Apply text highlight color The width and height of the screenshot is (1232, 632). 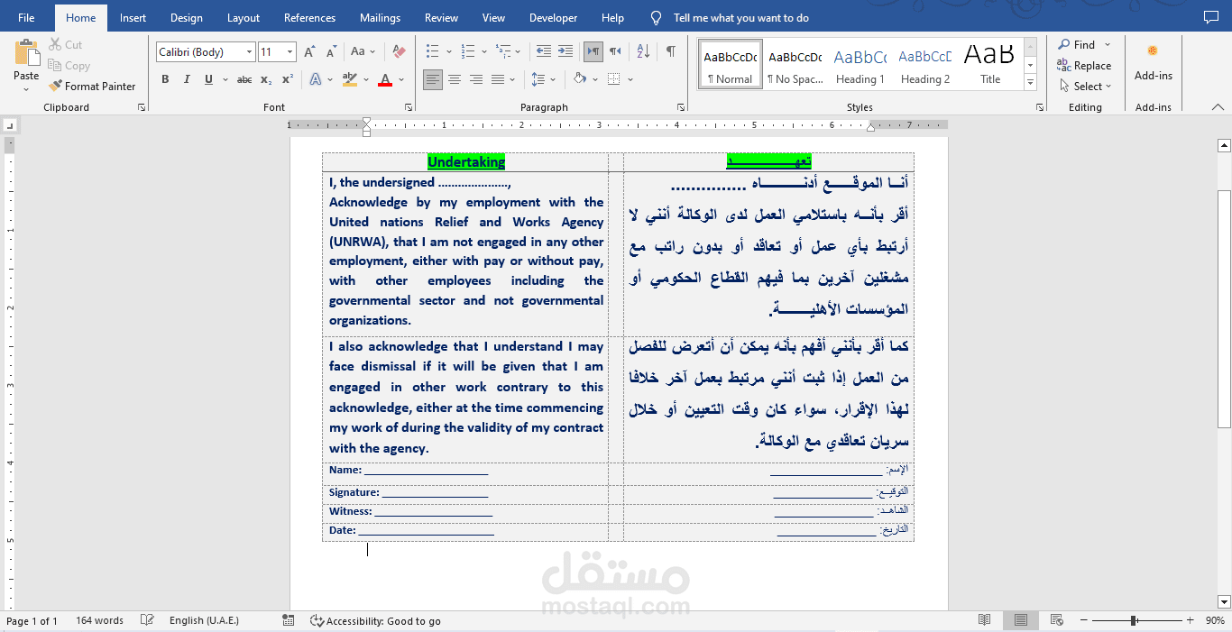350,79
